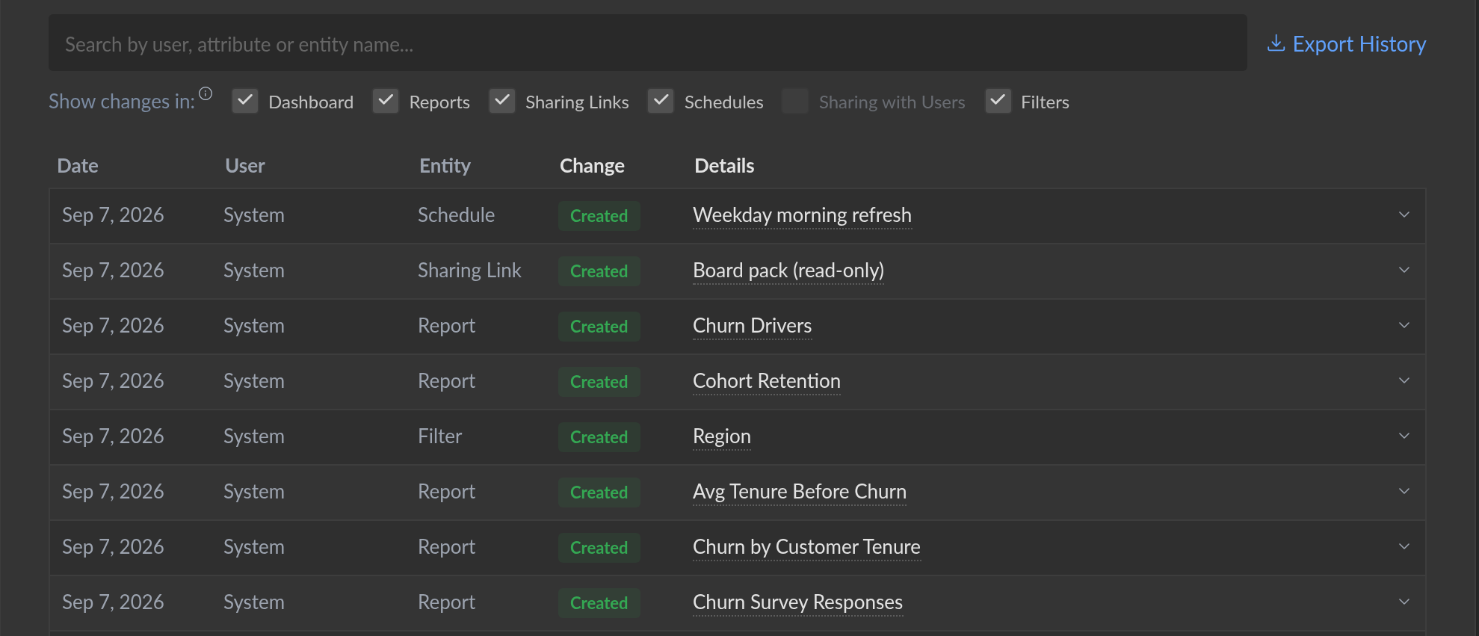Expand the Board pack (read-only) row
Screen dimensions: 1479x636
coord(1404,271)
